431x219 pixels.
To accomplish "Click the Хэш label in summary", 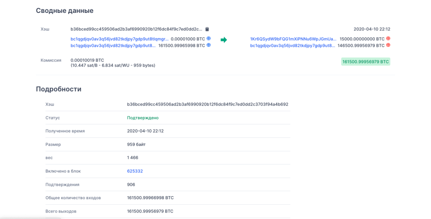I will (x=45, y=29).
